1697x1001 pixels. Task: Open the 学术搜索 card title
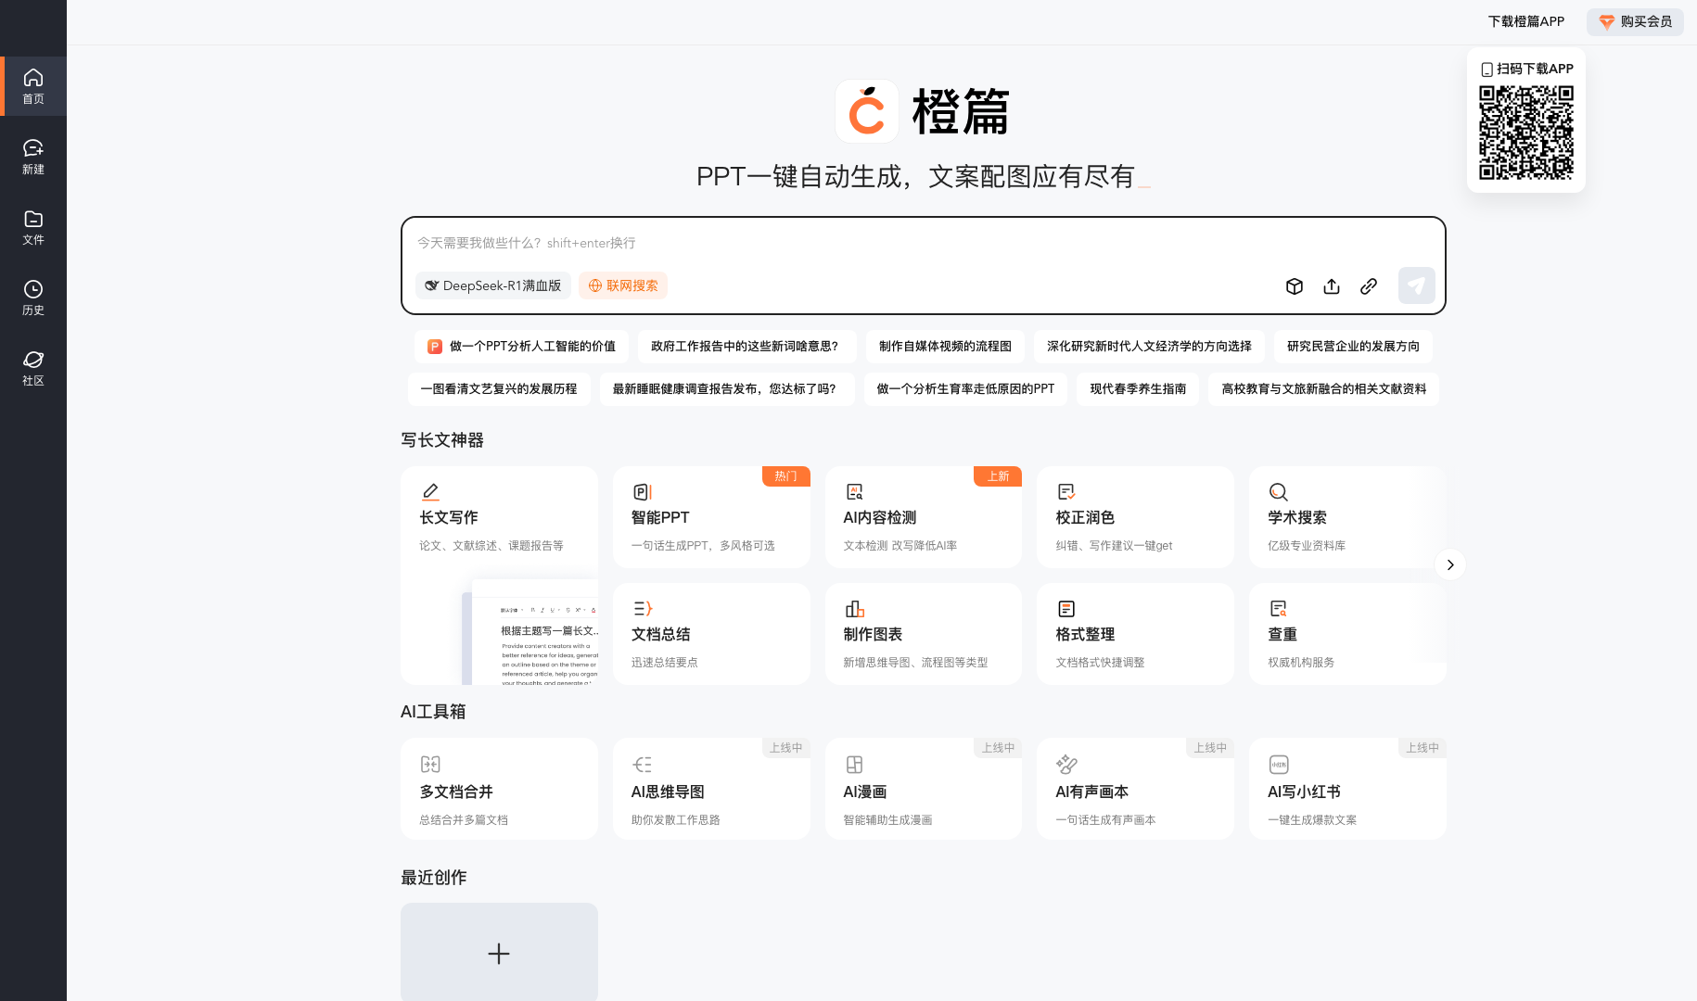point(1297,518)
